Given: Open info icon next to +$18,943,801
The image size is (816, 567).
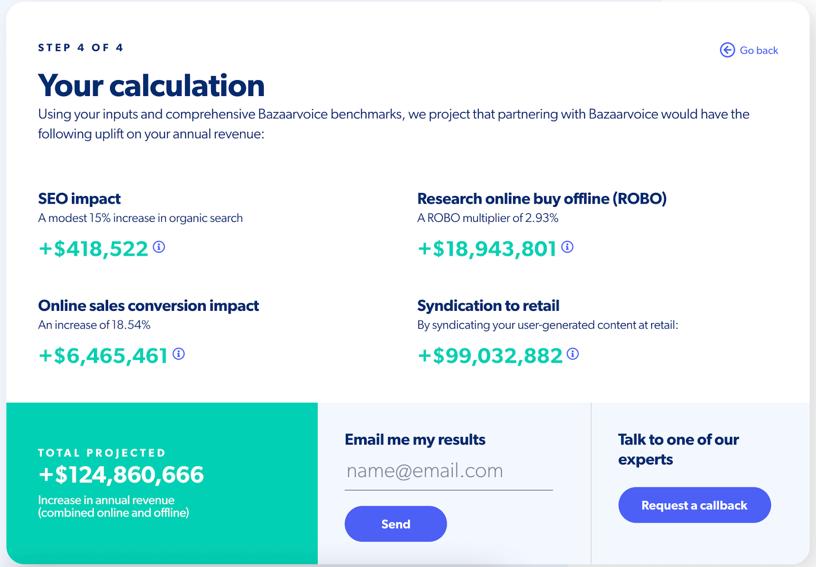Looking at the screenshot, I should click(567, 247).
